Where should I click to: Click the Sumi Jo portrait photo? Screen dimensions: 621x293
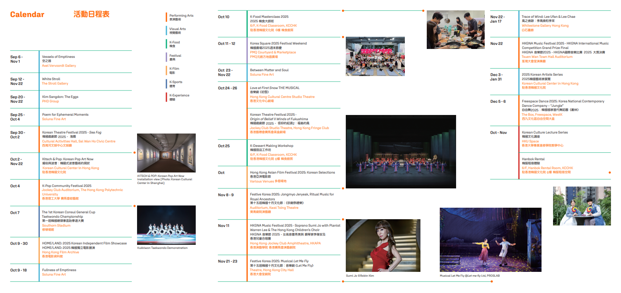(x=383, y=245)
